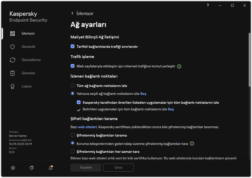Click the info icon next to web traffic script option
The height and width of the screenshot is (178, 252).
(x=179, y=66)
